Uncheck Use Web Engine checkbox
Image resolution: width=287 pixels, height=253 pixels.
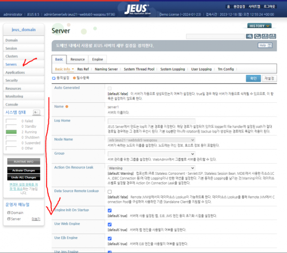[x=109, y=224]
